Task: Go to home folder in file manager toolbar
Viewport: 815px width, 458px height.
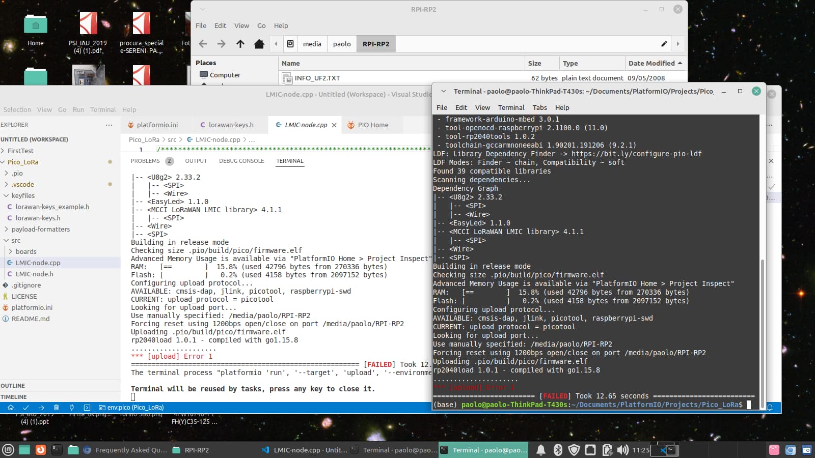Action: (x=259, y=44)
